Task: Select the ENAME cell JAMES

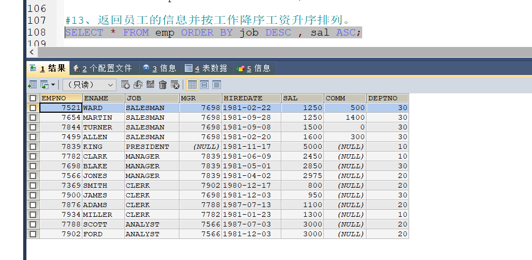Action: (103, 195)
